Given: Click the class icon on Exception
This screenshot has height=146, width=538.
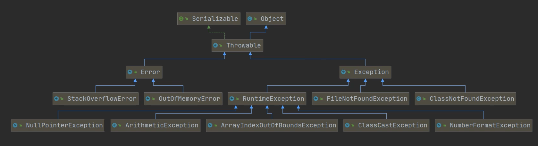Looking at the screenshot, I should tap(343, 72).
